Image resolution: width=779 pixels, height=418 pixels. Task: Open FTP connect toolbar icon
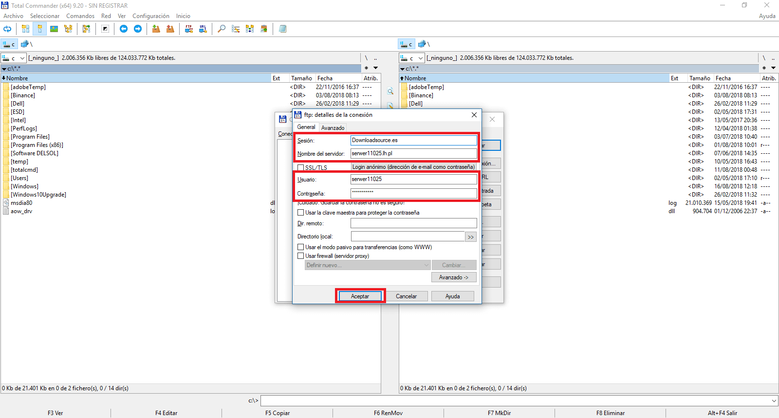(189, 29)
